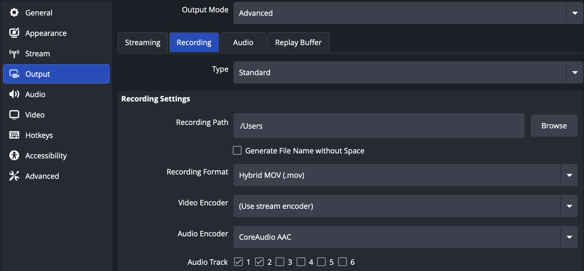584x271 pixels.
Task: Click the Browse button
Action: 554,126
